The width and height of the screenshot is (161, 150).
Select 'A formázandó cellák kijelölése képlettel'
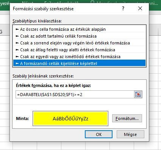[79, 63]
